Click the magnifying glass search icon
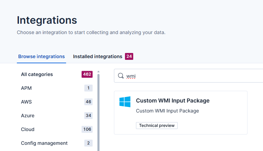The image size is (263, 151). click(121, 76)
